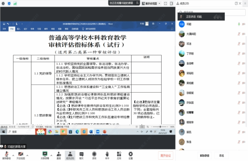Open File Explorer on the shared taskbar
The image size is (248, 161).
(x=56, y=131)
